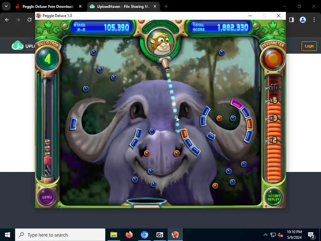This screenshot has width=321, height=241.
Task: Click the Ball-O-Tron ball counter showing 4
Action: tap(48, 59)
